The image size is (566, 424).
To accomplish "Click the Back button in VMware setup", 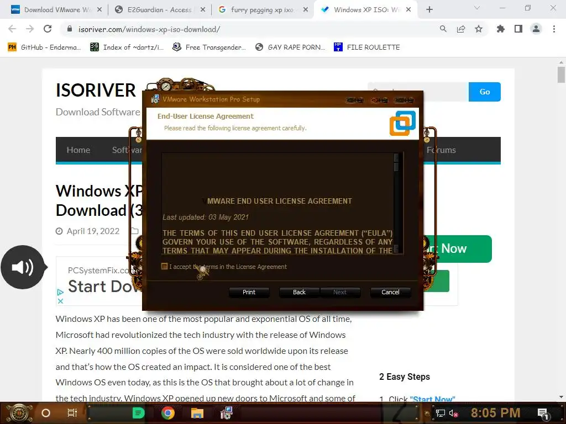I will coord(299,292).
